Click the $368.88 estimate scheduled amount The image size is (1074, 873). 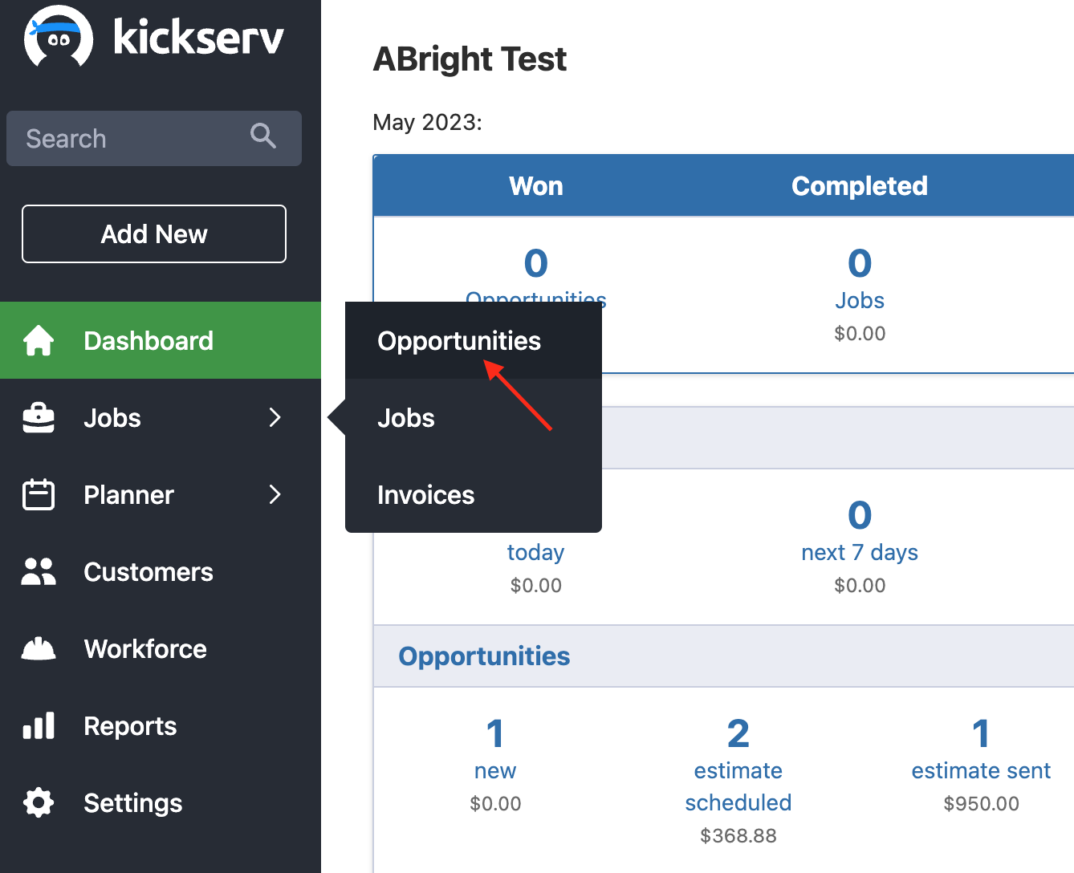(x=738, y=835)
